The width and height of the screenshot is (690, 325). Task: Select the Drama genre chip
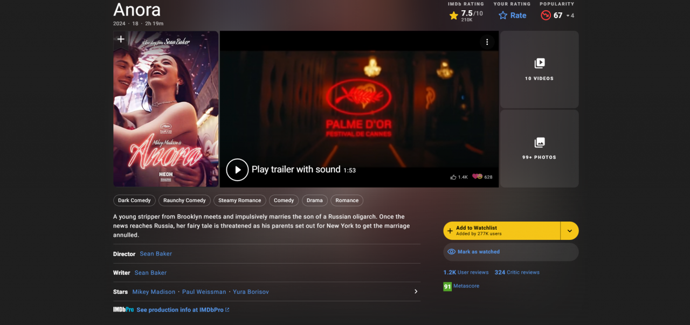315,200
